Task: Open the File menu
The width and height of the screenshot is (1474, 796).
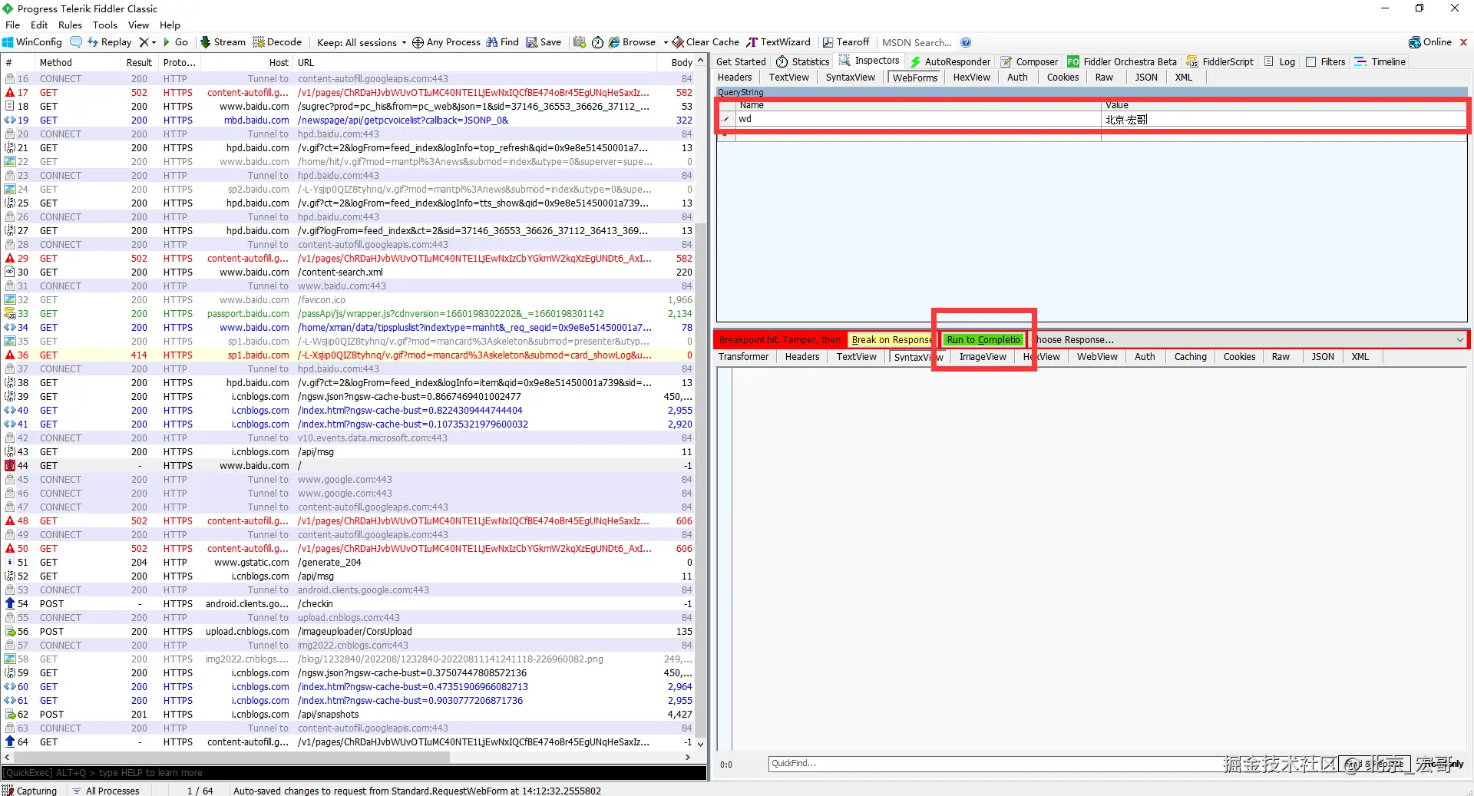Action: (x=12, y=25)
